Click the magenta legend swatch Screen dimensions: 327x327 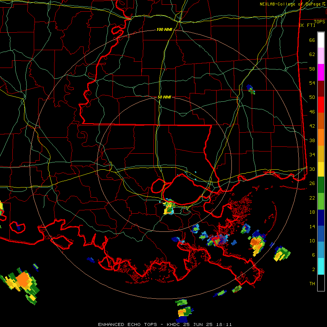pos(321,72)
